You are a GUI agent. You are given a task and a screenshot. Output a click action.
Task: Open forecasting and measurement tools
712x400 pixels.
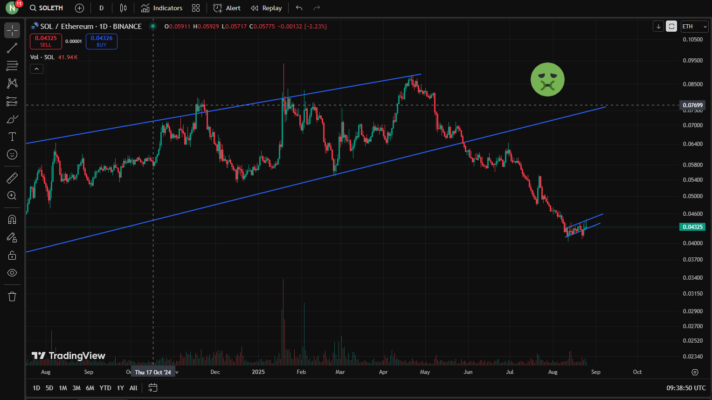pos(12,101)
